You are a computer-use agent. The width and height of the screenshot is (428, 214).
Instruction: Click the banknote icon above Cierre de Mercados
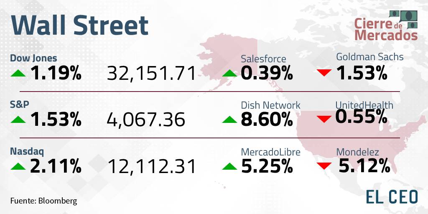tap(404, 19)
